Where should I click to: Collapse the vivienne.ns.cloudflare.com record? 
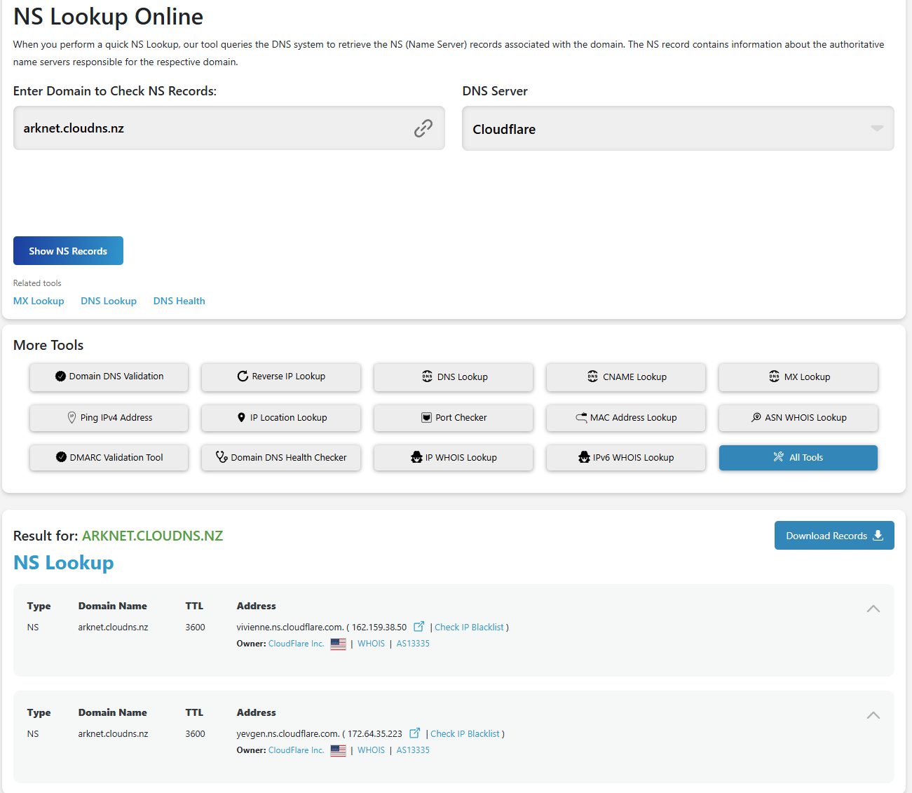click(873, 609)
